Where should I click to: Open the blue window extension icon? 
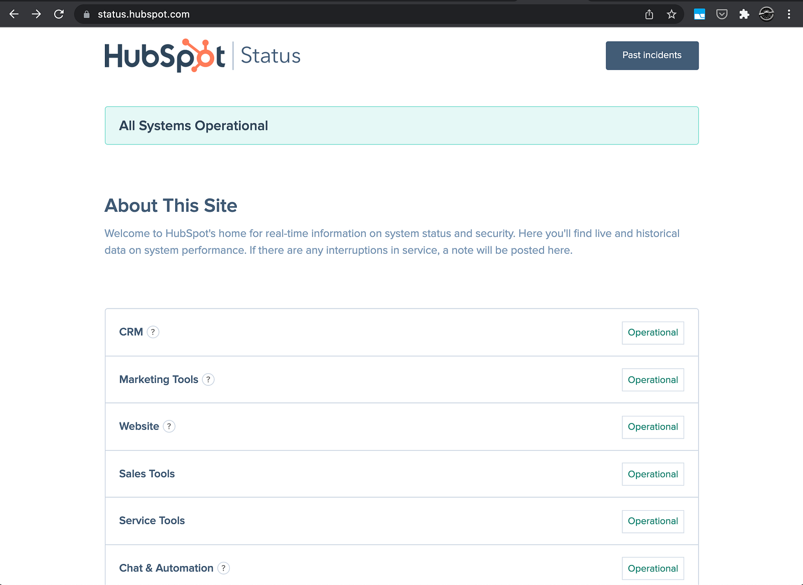(700, 14)
